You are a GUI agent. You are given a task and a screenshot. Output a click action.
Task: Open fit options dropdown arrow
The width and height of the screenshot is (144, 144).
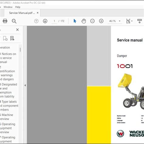point(132,21)
